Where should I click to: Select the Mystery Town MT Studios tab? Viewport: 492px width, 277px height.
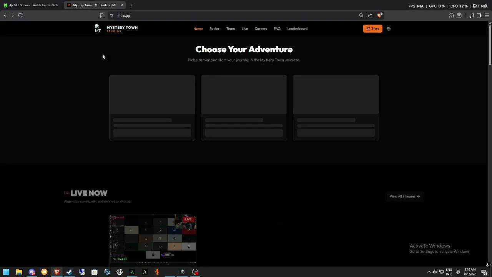95,5
